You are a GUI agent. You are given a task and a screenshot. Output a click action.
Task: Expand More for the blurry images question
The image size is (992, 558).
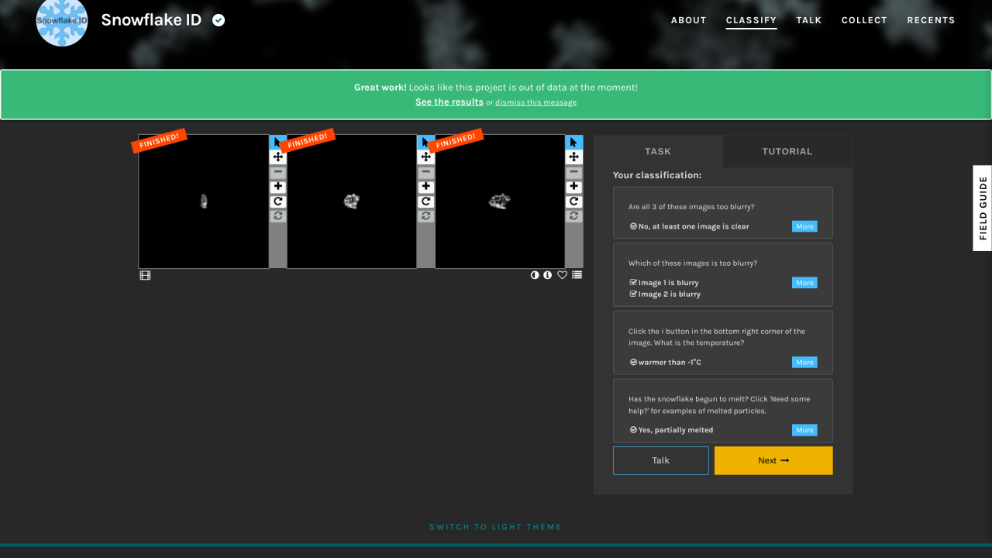pos(804,226)
